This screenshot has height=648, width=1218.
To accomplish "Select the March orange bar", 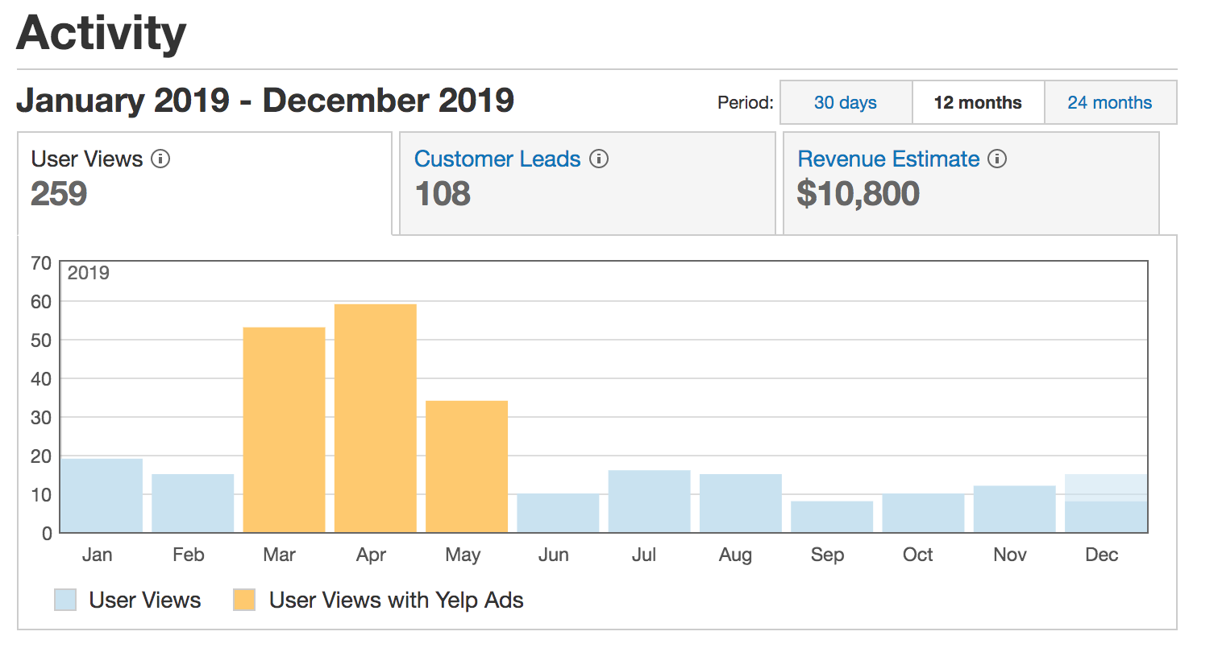I will pyautogui.click(x=284, y=430).
